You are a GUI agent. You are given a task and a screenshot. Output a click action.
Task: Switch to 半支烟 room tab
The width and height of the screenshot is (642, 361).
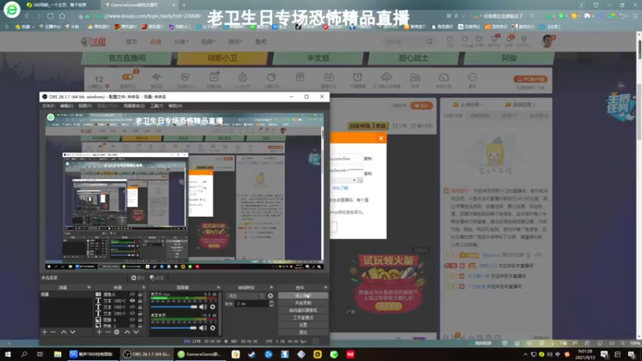coord(318,58)
